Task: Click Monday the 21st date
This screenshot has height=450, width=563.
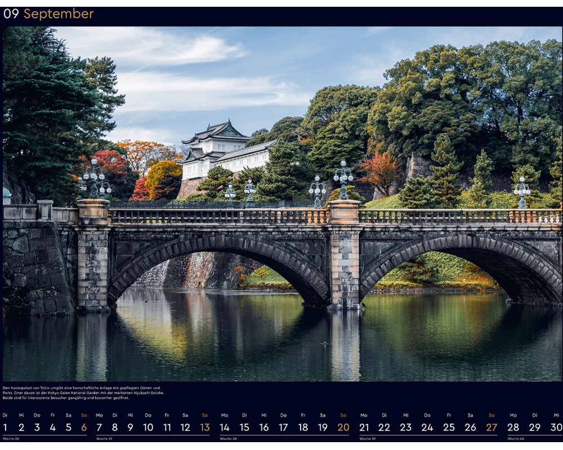Action: point(364,427)
